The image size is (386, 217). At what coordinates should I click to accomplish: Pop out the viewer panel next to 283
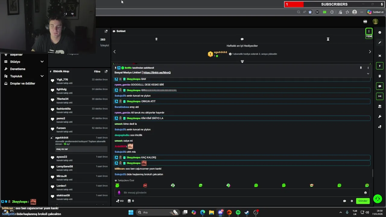(106, 31)
